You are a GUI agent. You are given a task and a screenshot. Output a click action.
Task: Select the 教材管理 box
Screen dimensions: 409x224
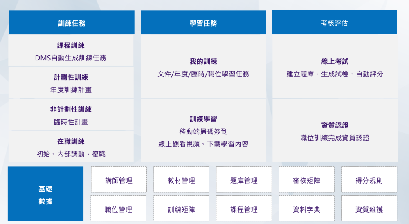[181, 180]
